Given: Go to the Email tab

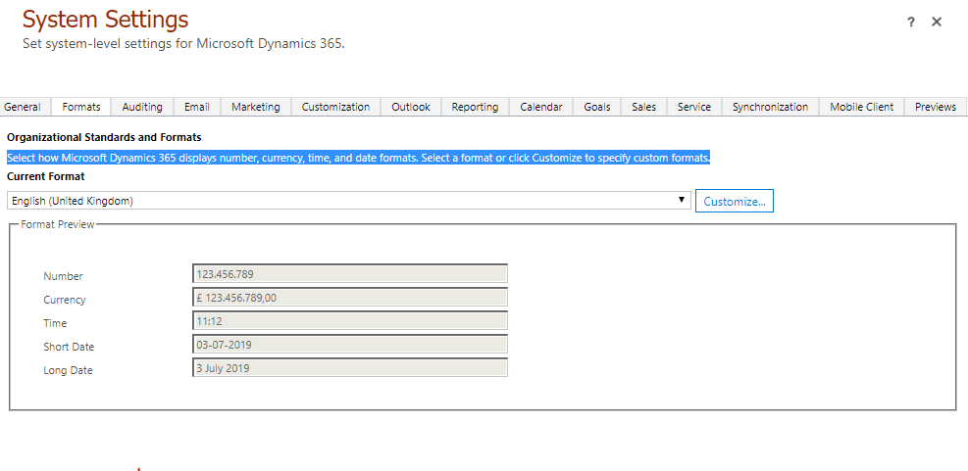Looking at the screenshot, I should (x=197, y=107).
